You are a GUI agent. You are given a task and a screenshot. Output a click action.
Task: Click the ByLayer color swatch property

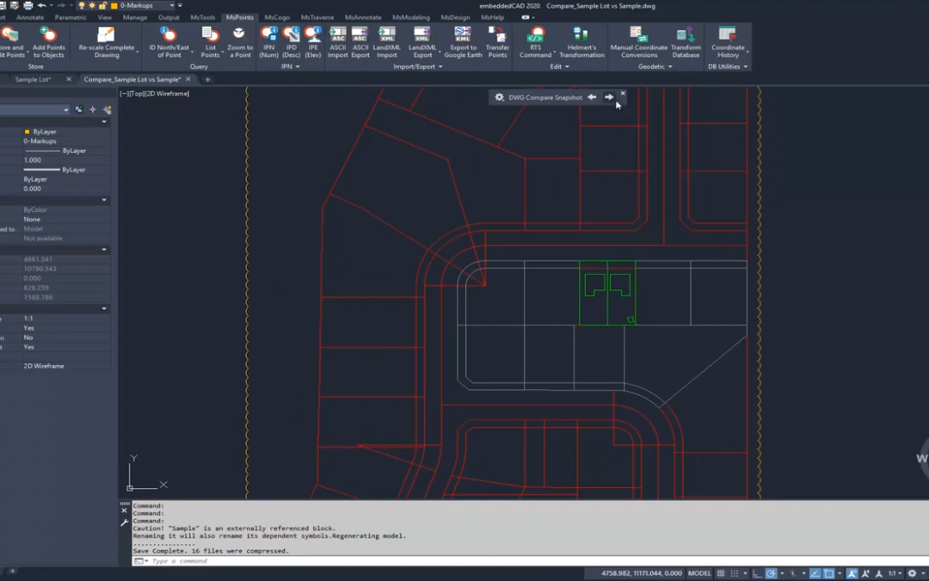28,132
